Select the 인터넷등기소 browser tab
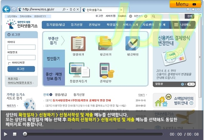Screen dimensions: 204x140 click(x=102, y=10)
